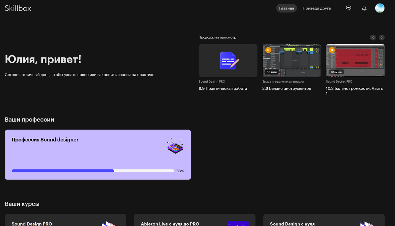The height and width of the screenshot is (226, 395).
Task: Click the left carousel arrow
Action: pyautogui.click(x=373, y=37)
